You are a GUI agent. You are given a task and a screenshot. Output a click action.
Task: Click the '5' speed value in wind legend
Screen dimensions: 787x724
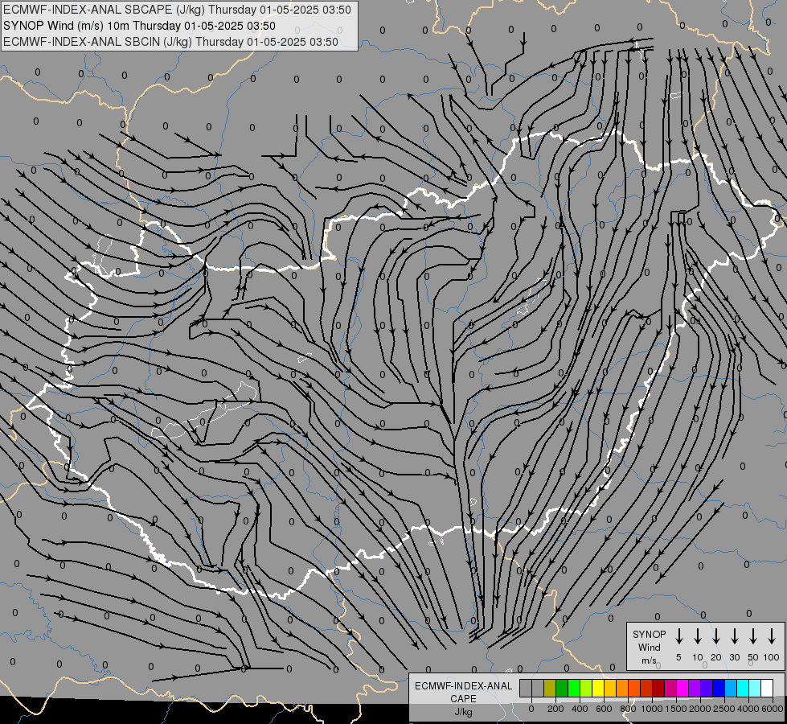click(678, 657)
